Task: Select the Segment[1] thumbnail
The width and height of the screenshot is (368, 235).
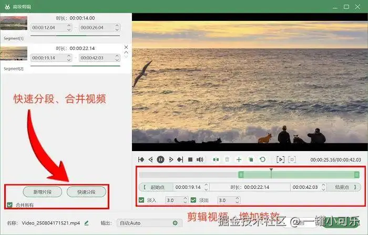Action: 14,23
